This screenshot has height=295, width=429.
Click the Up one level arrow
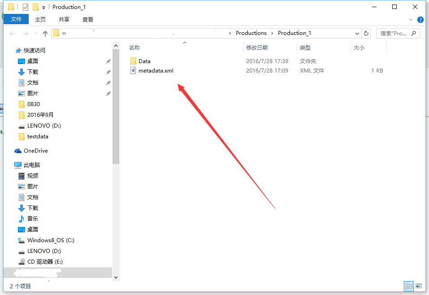(45, 34)
